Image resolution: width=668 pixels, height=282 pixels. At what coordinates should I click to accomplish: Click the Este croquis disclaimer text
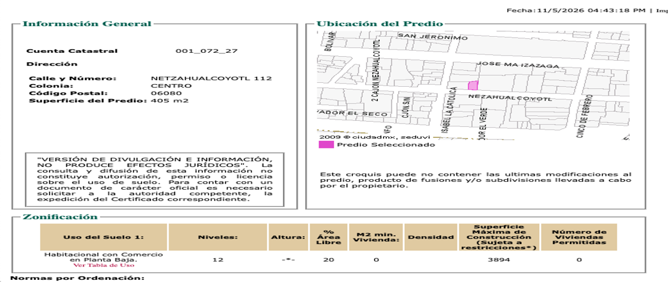(476, 180)
